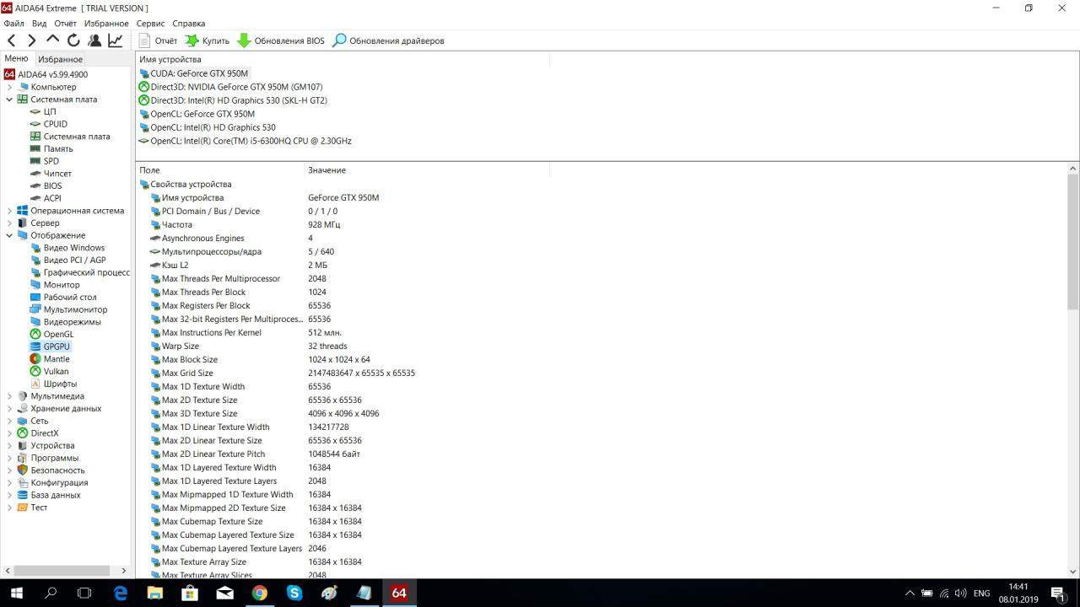Screen dimensions: 1080x607
Task: Expand the DirectX tree node
Action: pos(9,433)
